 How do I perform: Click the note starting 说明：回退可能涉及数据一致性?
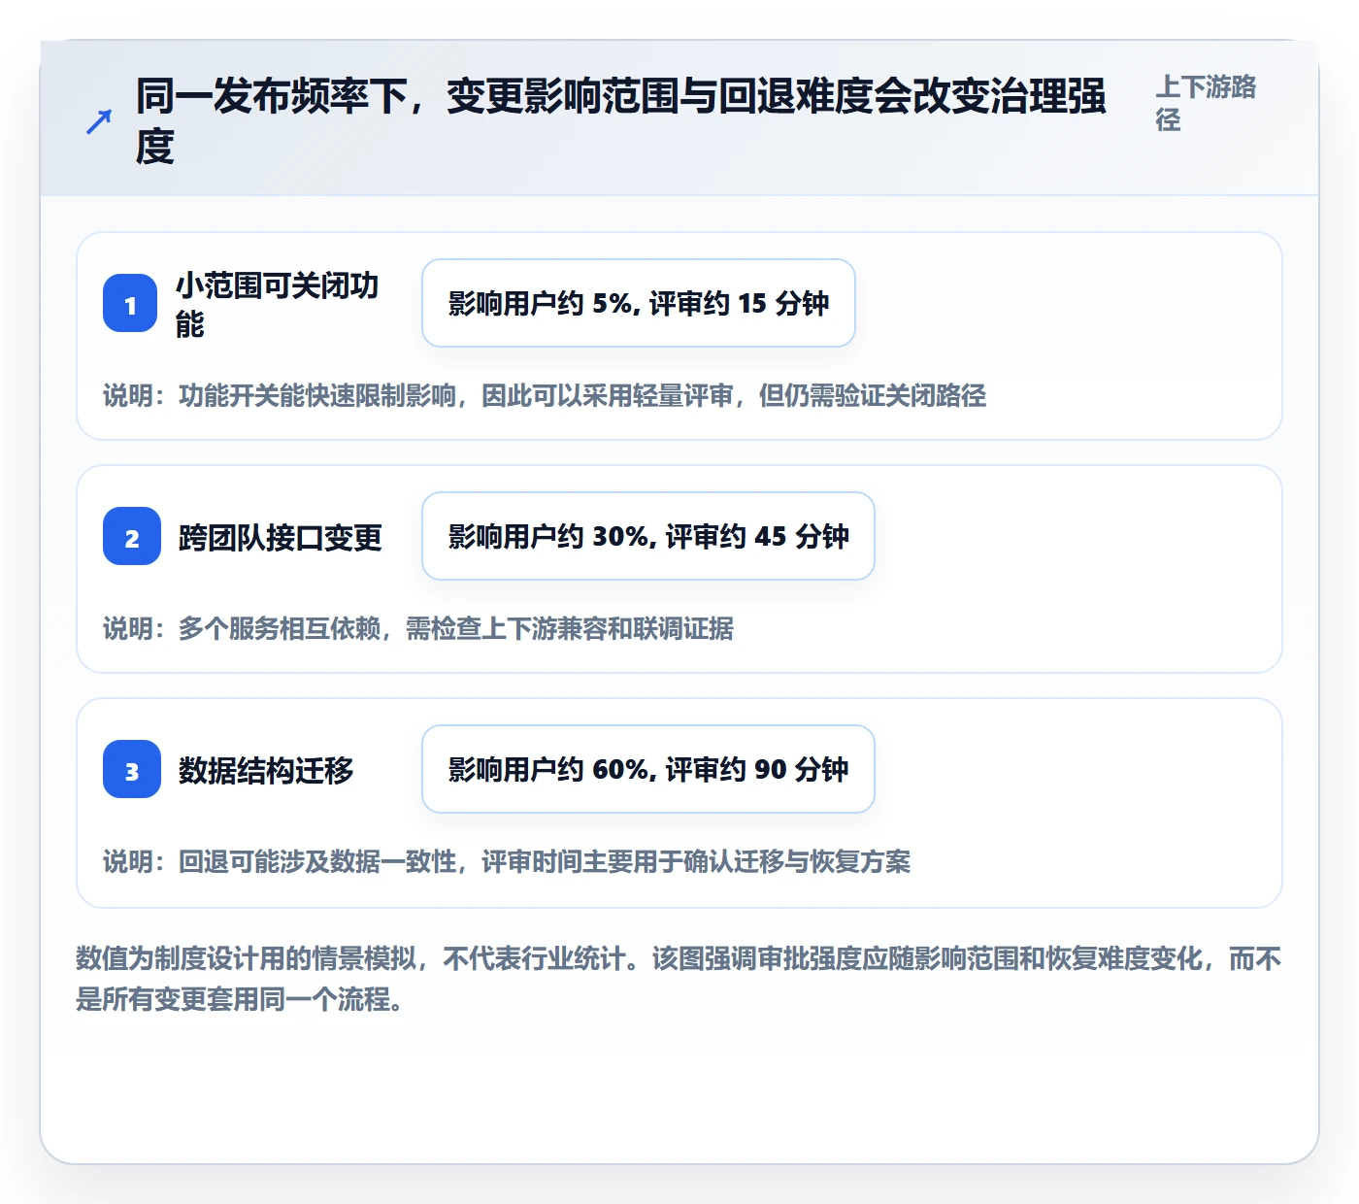pyautogui.click(x=507, y=862)
